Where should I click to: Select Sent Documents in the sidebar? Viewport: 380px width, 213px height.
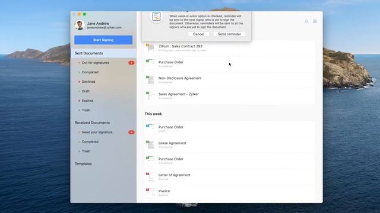(104, 53)
